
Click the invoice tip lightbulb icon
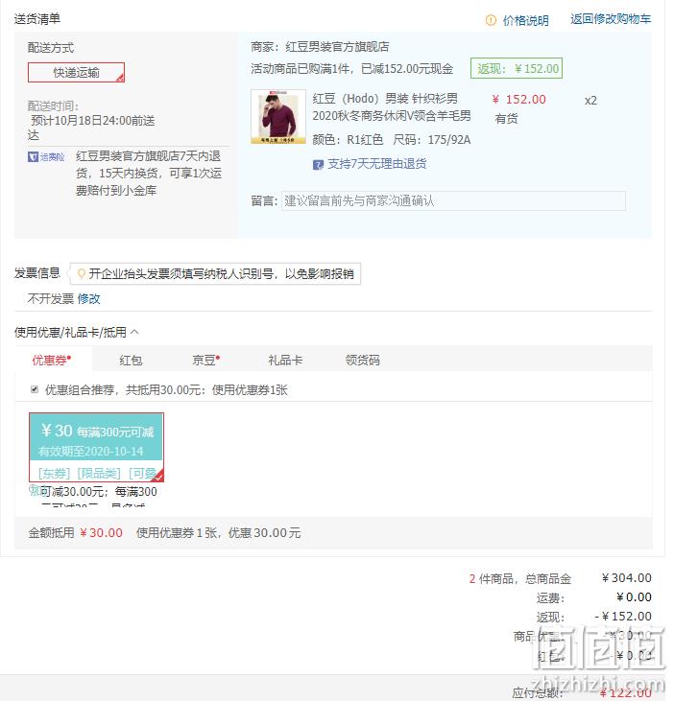pyautogui.click(x=81, y=273)
